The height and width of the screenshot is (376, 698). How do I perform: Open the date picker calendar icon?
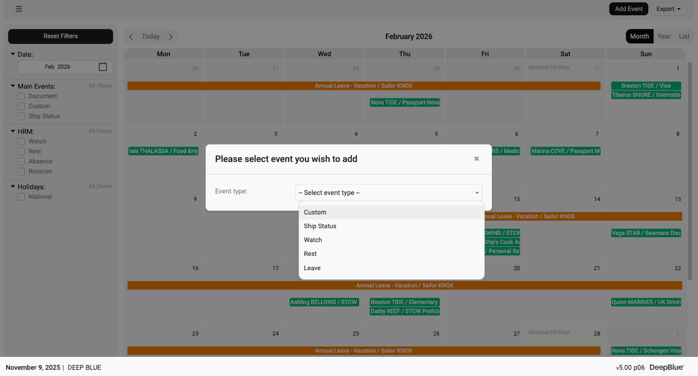103,66
